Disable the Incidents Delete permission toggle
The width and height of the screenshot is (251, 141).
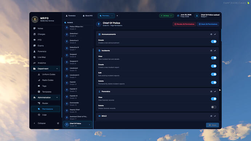(x=214, y=82)
